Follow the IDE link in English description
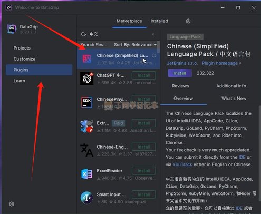 coord(242,157)
